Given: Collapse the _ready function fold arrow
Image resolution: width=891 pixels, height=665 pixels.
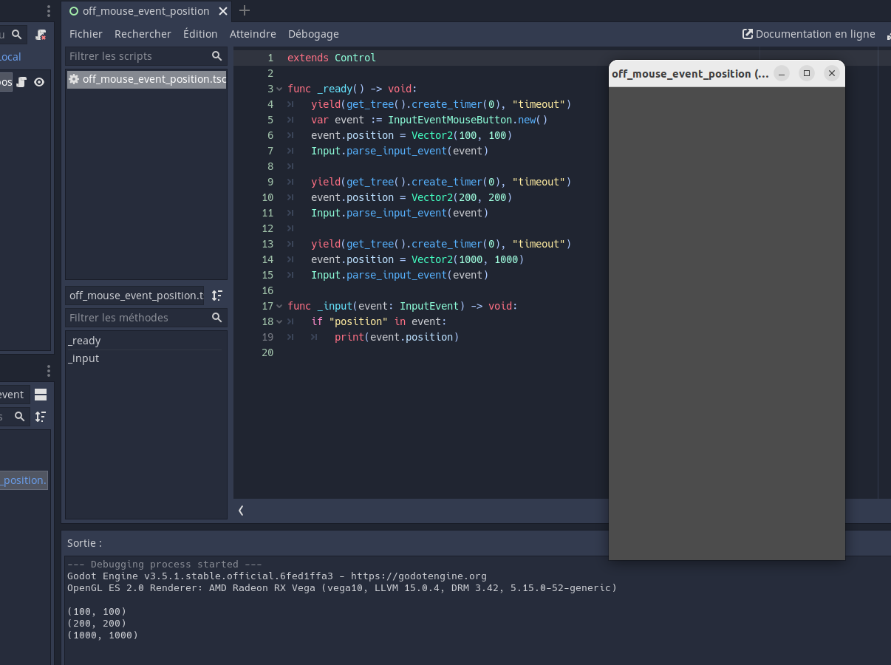Looking at the screenshot, I should (x=279, y=89).
